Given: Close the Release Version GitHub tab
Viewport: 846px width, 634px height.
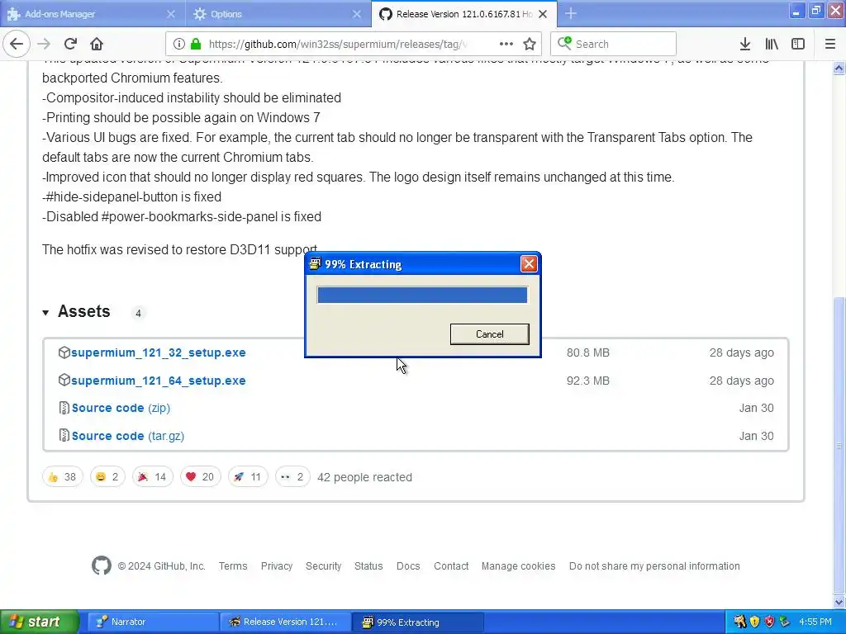Looking at the screenshot, I should [544, 14].
